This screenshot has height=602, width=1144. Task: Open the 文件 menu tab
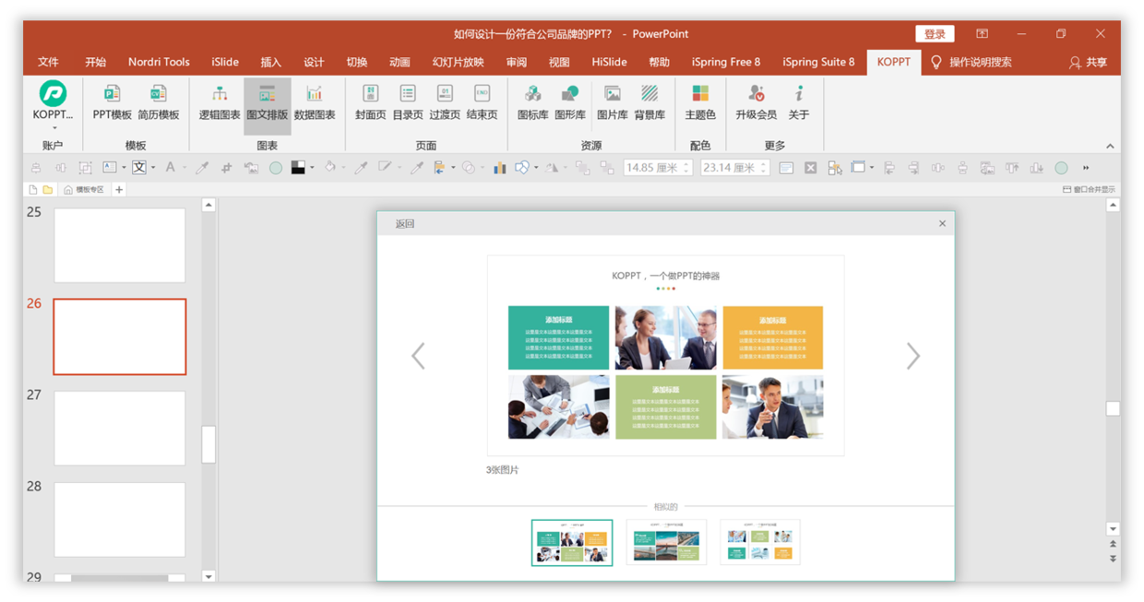(49, 63)
